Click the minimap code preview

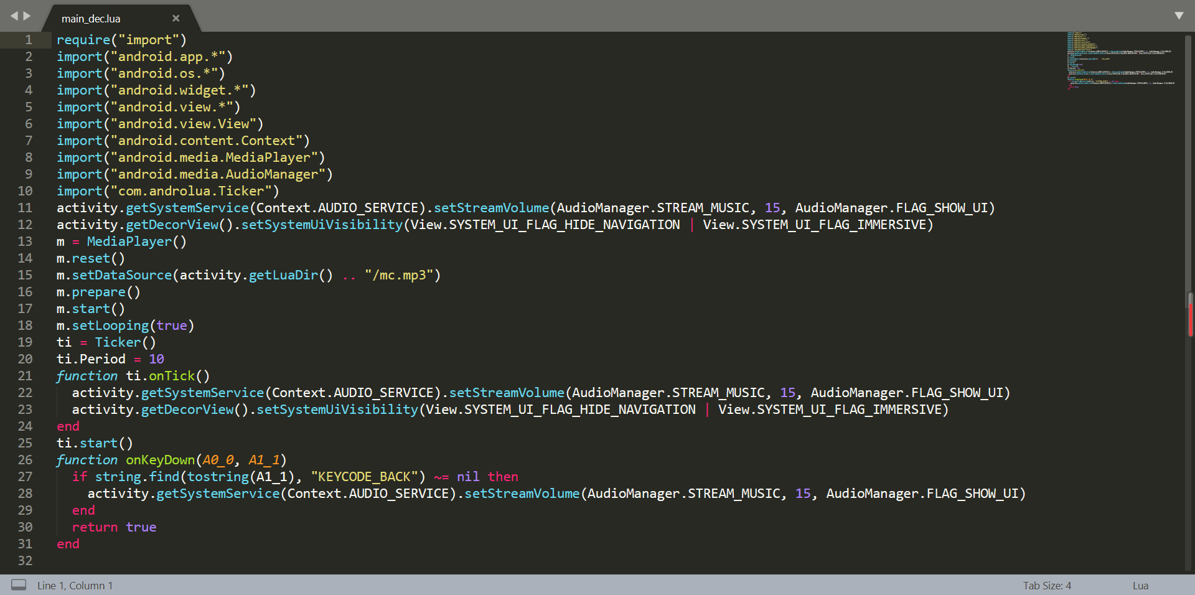click(x=1120, y=61)
